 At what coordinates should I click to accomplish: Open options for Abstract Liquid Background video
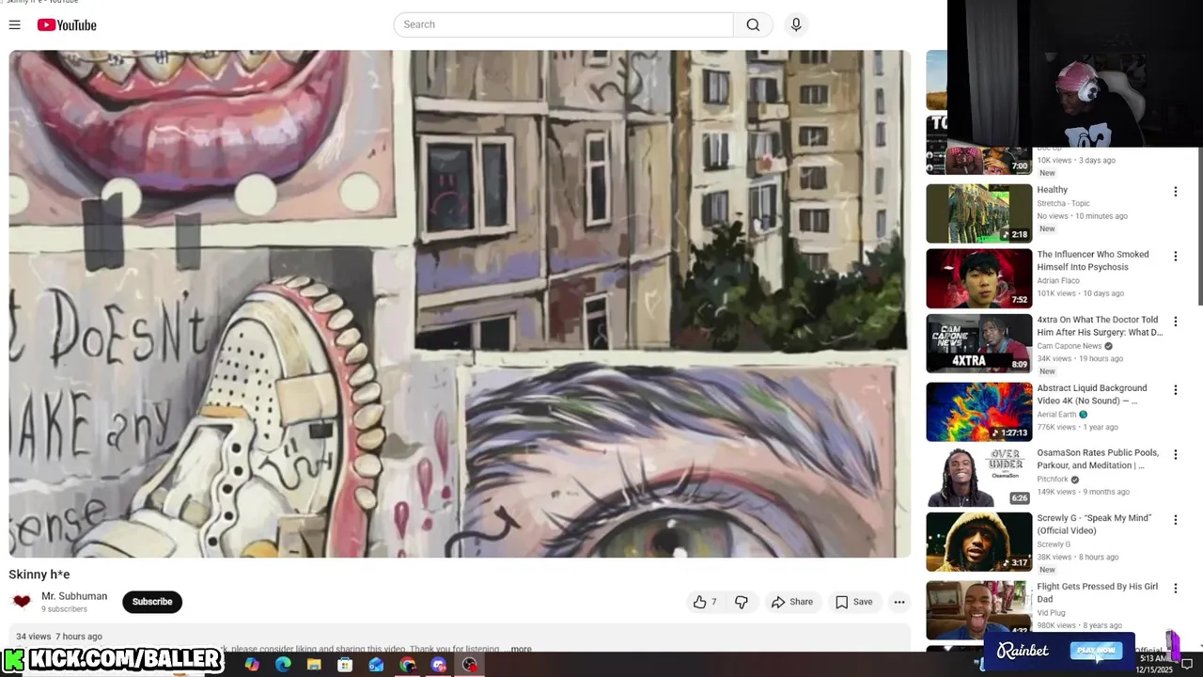coord(1175,390)
